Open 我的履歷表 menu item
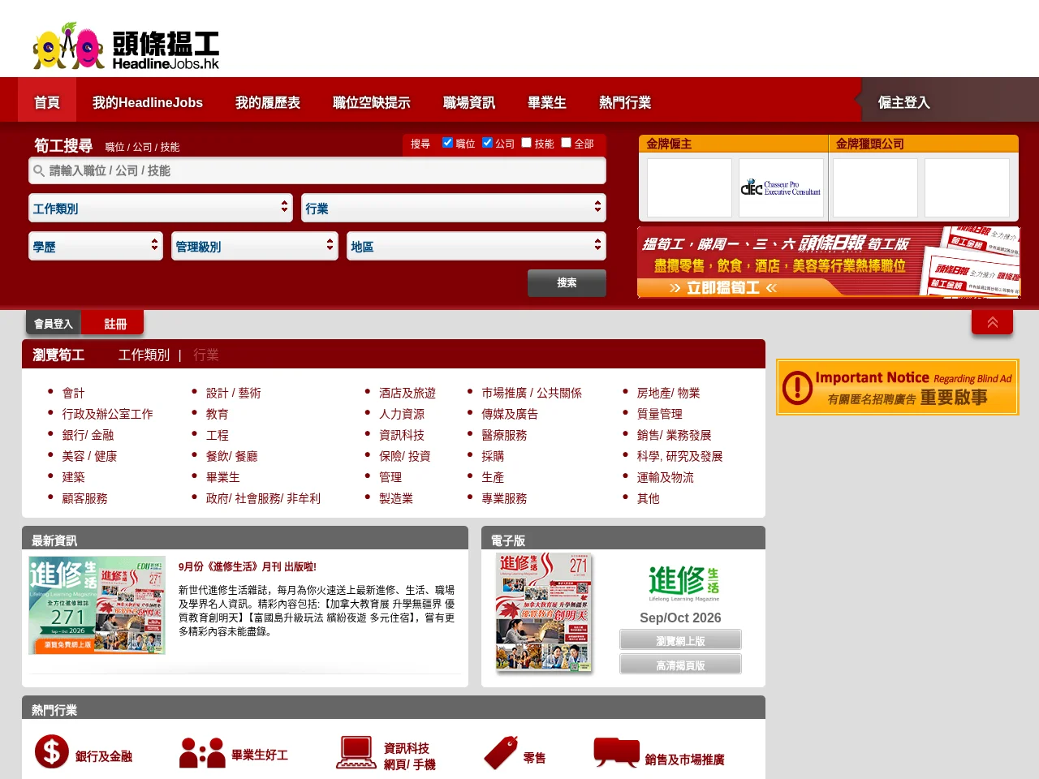The image size is (1039, 779). click(x=268, y=102)
